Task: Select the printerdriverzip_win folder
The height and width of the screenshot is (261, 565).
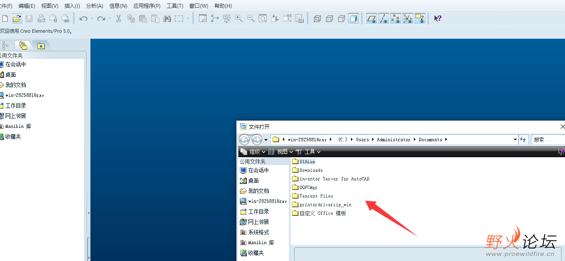Action: [x=322, y=205]
